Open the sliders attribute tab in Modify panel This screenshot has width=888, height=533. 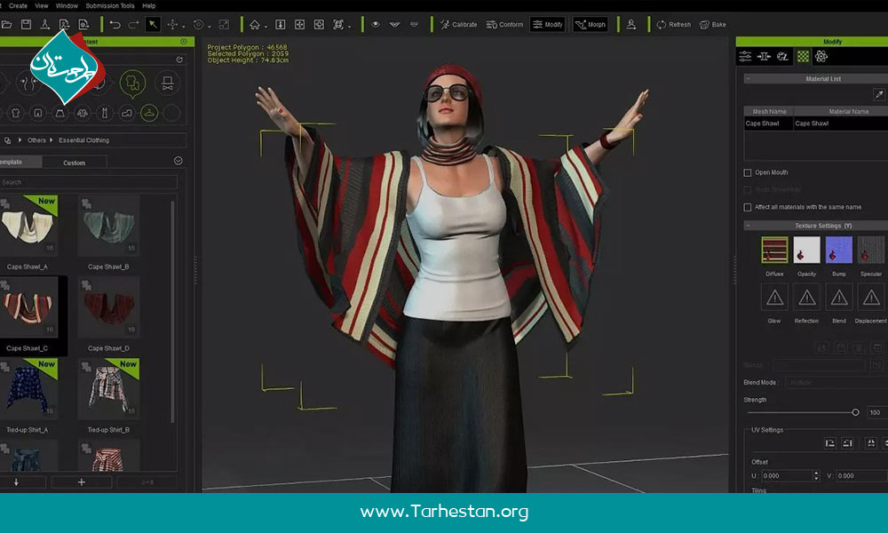click(745, 56)
